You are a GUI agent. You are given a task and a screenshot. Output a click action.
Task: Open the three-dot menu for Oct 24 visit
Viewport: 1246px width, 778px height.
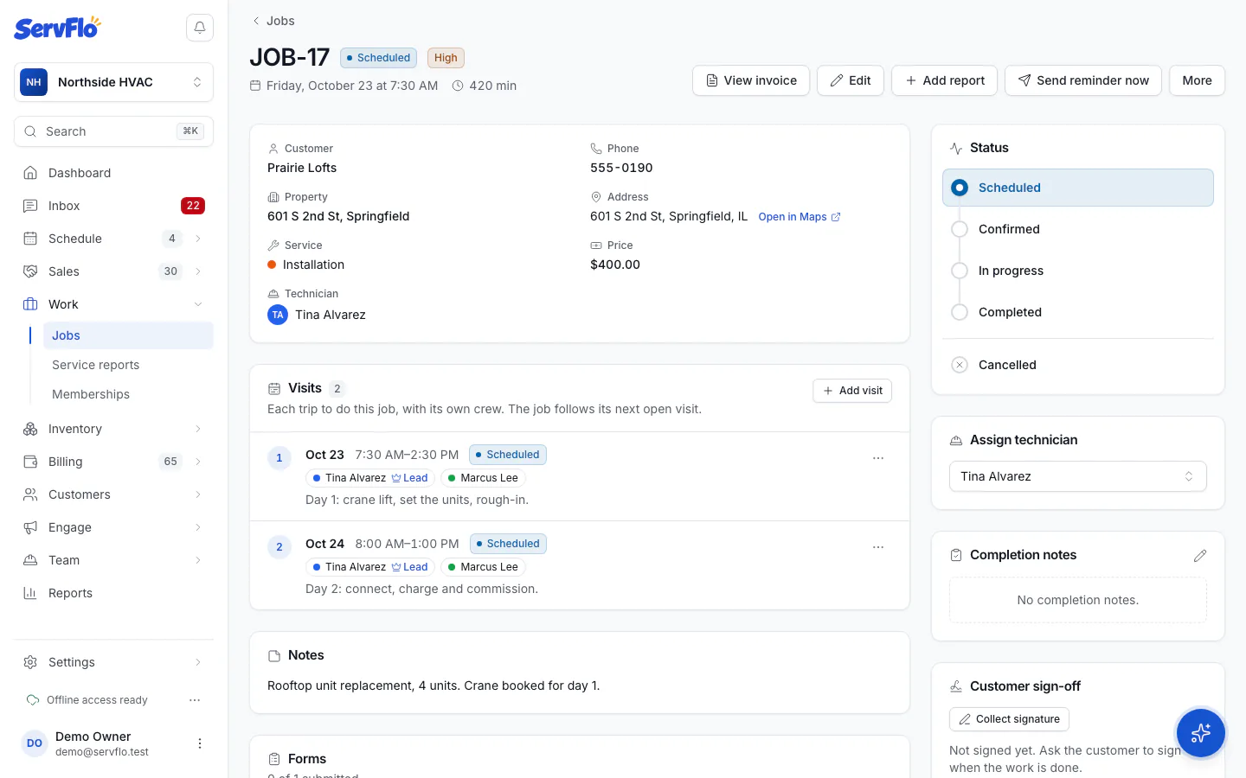878,547
